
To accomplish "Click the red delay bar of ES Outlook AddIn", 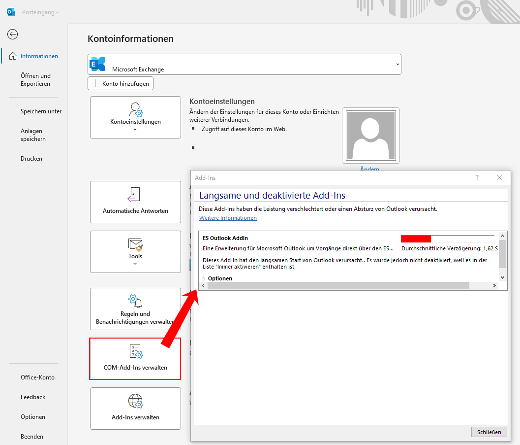I will pos(416,239).
